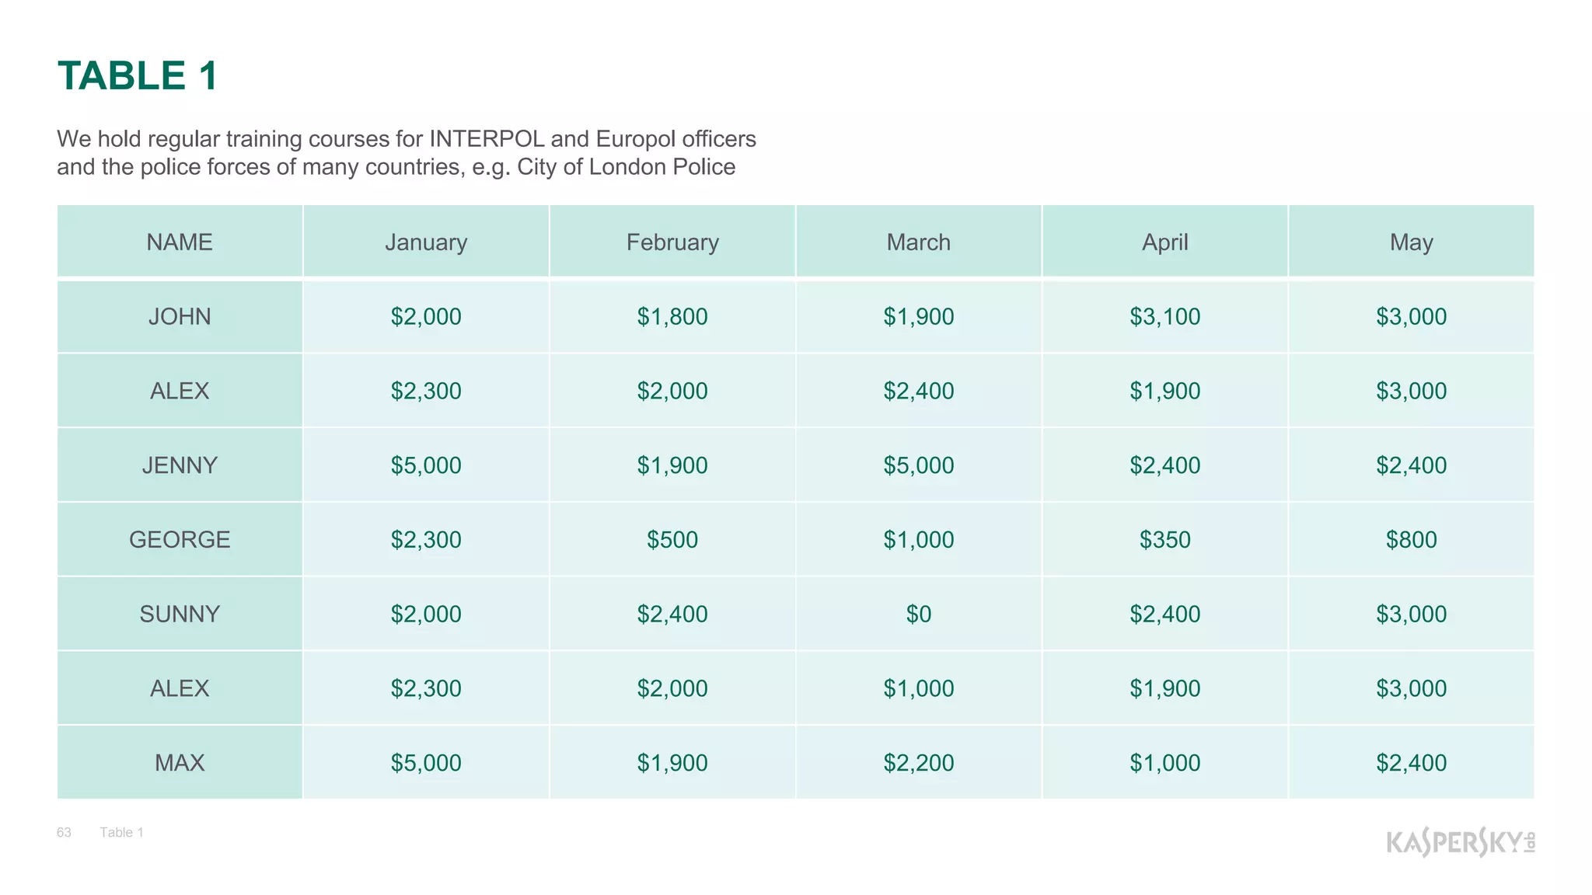This screenshot has height=895, width=1592.
Task: Select the January column header
Action: tap(426, 242)
